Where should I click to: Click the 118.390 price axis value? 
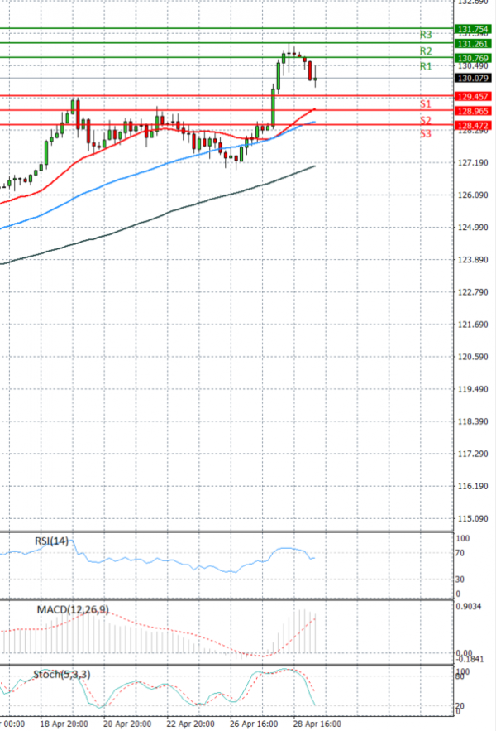pyautogui.click(x=473, y=421)
